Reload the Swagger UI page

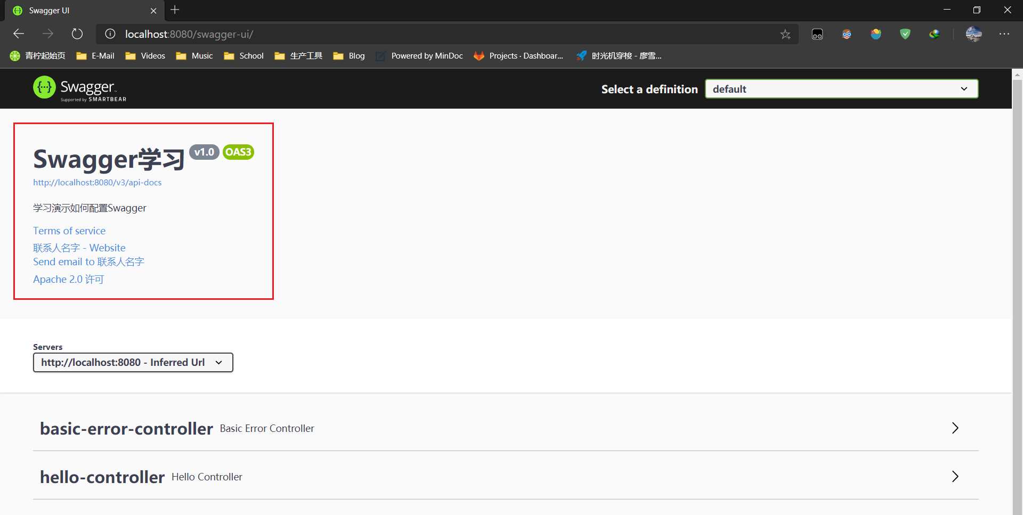pyautogui.click(x=77, y=34)
